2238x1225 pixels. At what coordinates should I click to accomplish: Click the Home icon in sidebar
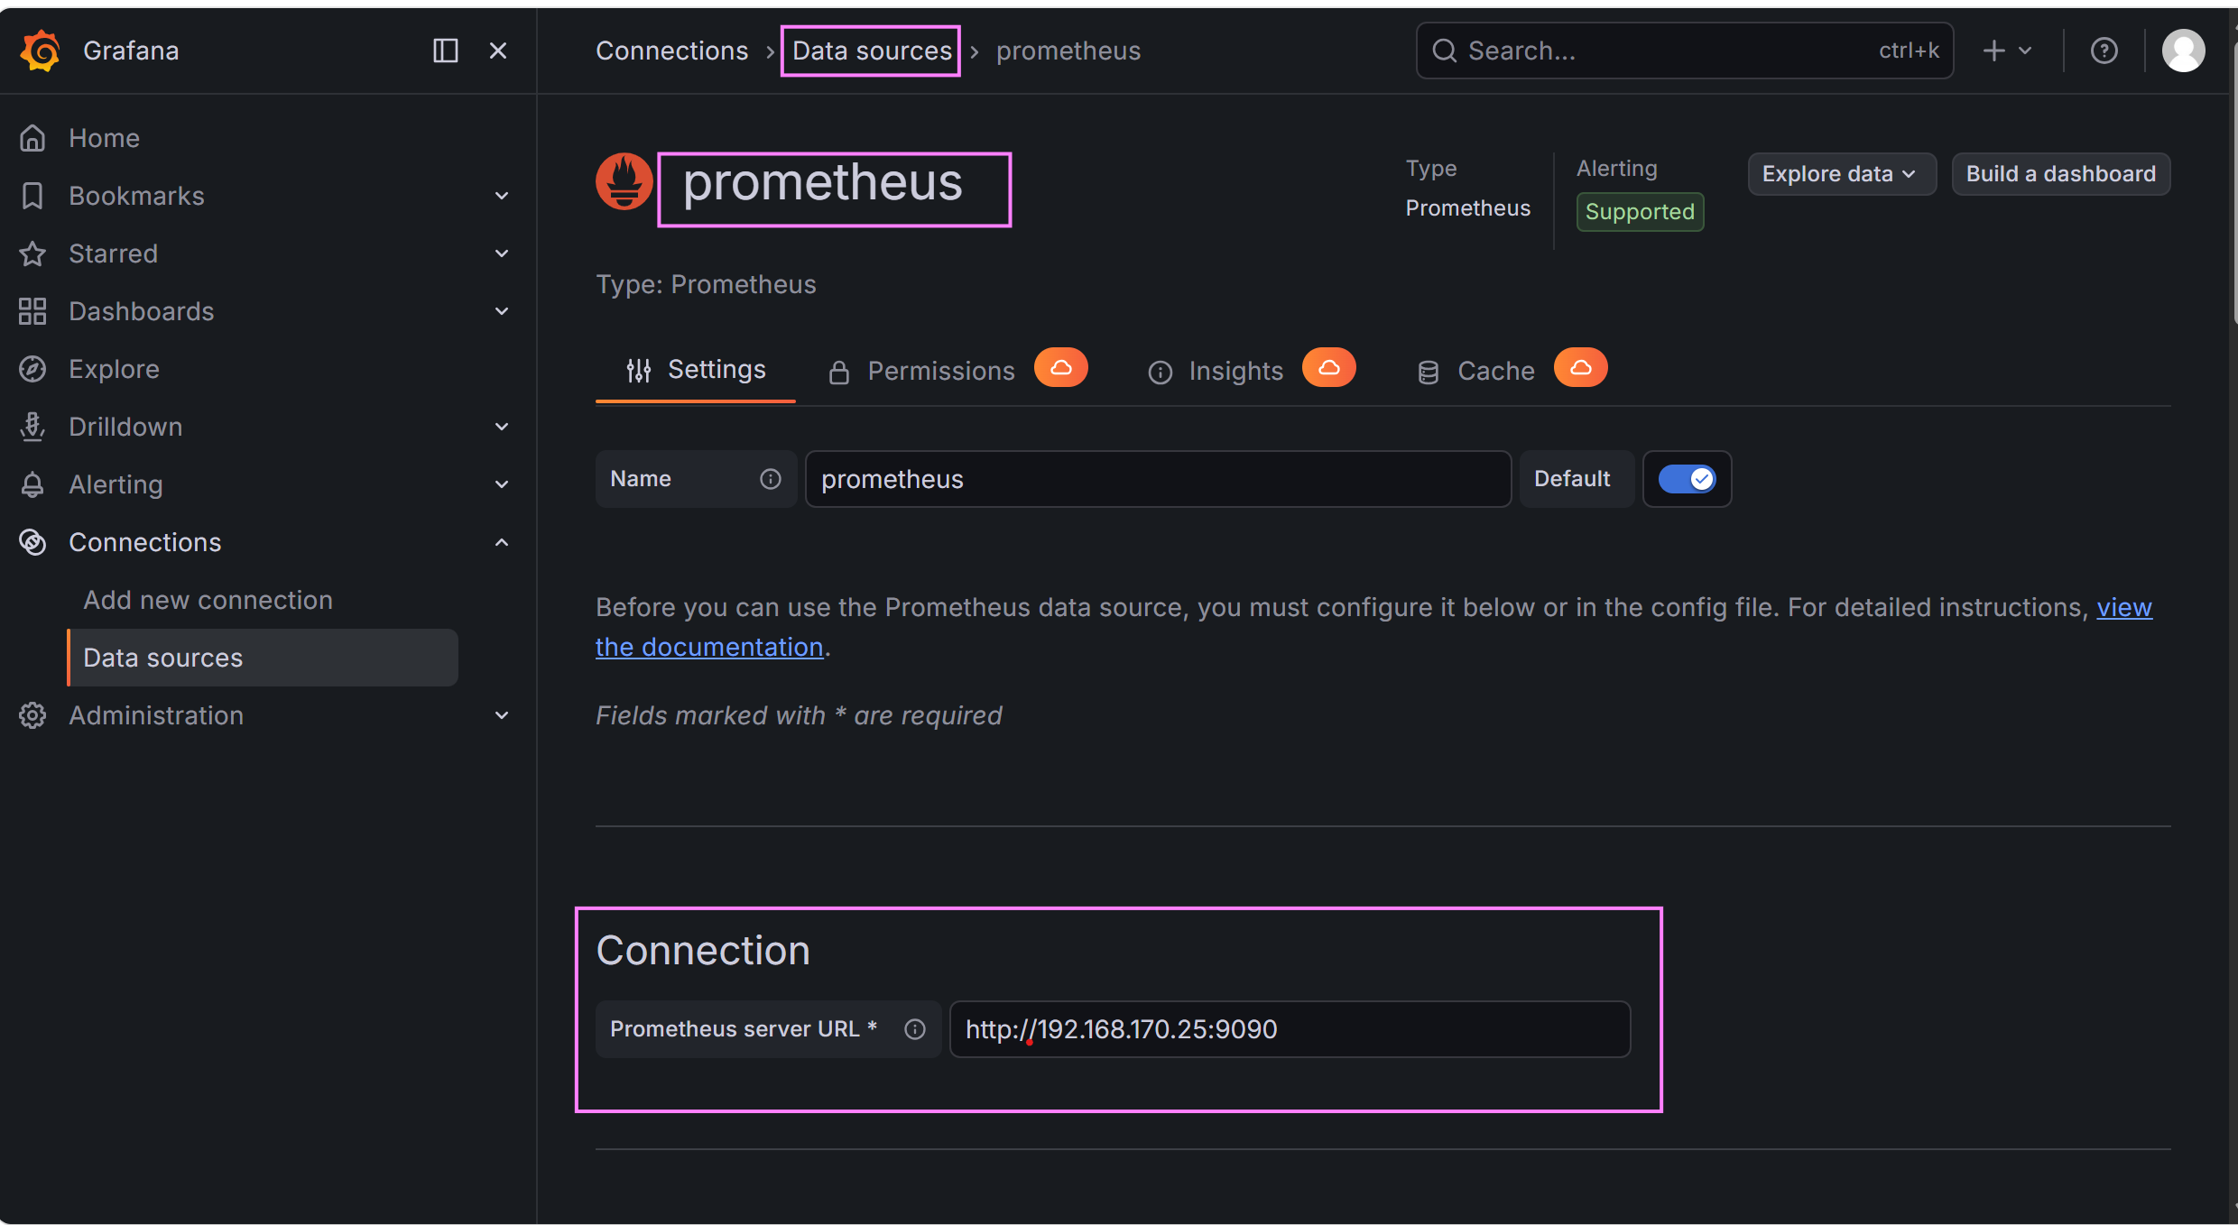click(32, 138)
